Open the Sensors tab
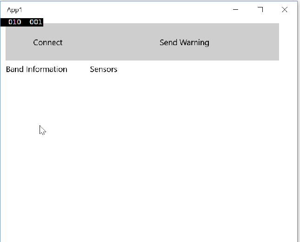The height and width of the screenshot is (242, 300). click(x=103, y=69)
